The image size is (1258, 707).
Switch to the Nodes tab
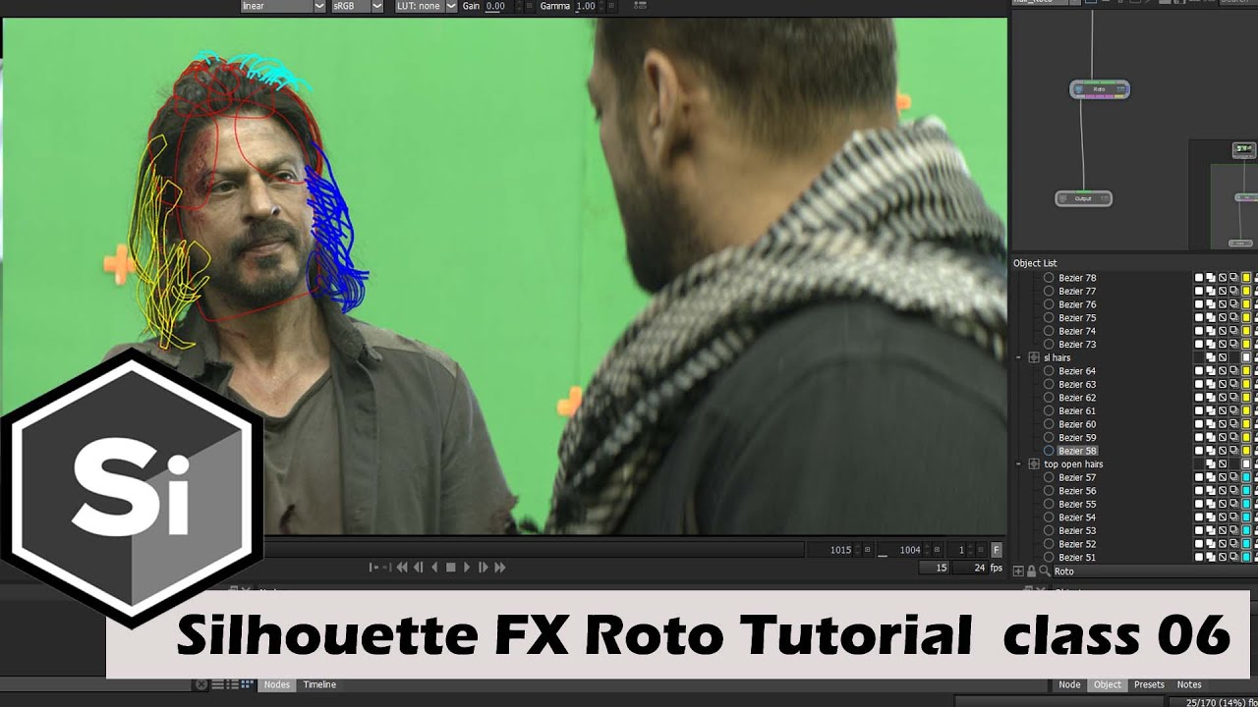coord(277,684)
